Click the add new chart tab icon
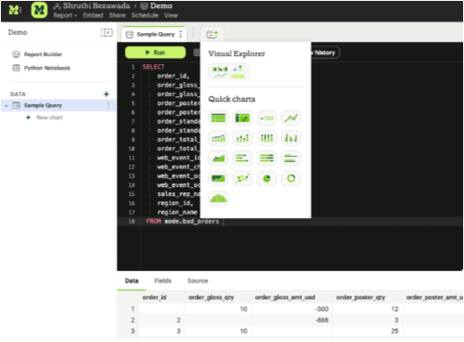The width and height of the screenshot is (464, 342). (x=212, y=34)
